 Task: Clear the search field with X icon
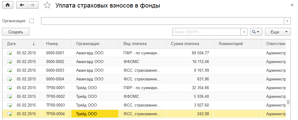[x=244, y=32]
